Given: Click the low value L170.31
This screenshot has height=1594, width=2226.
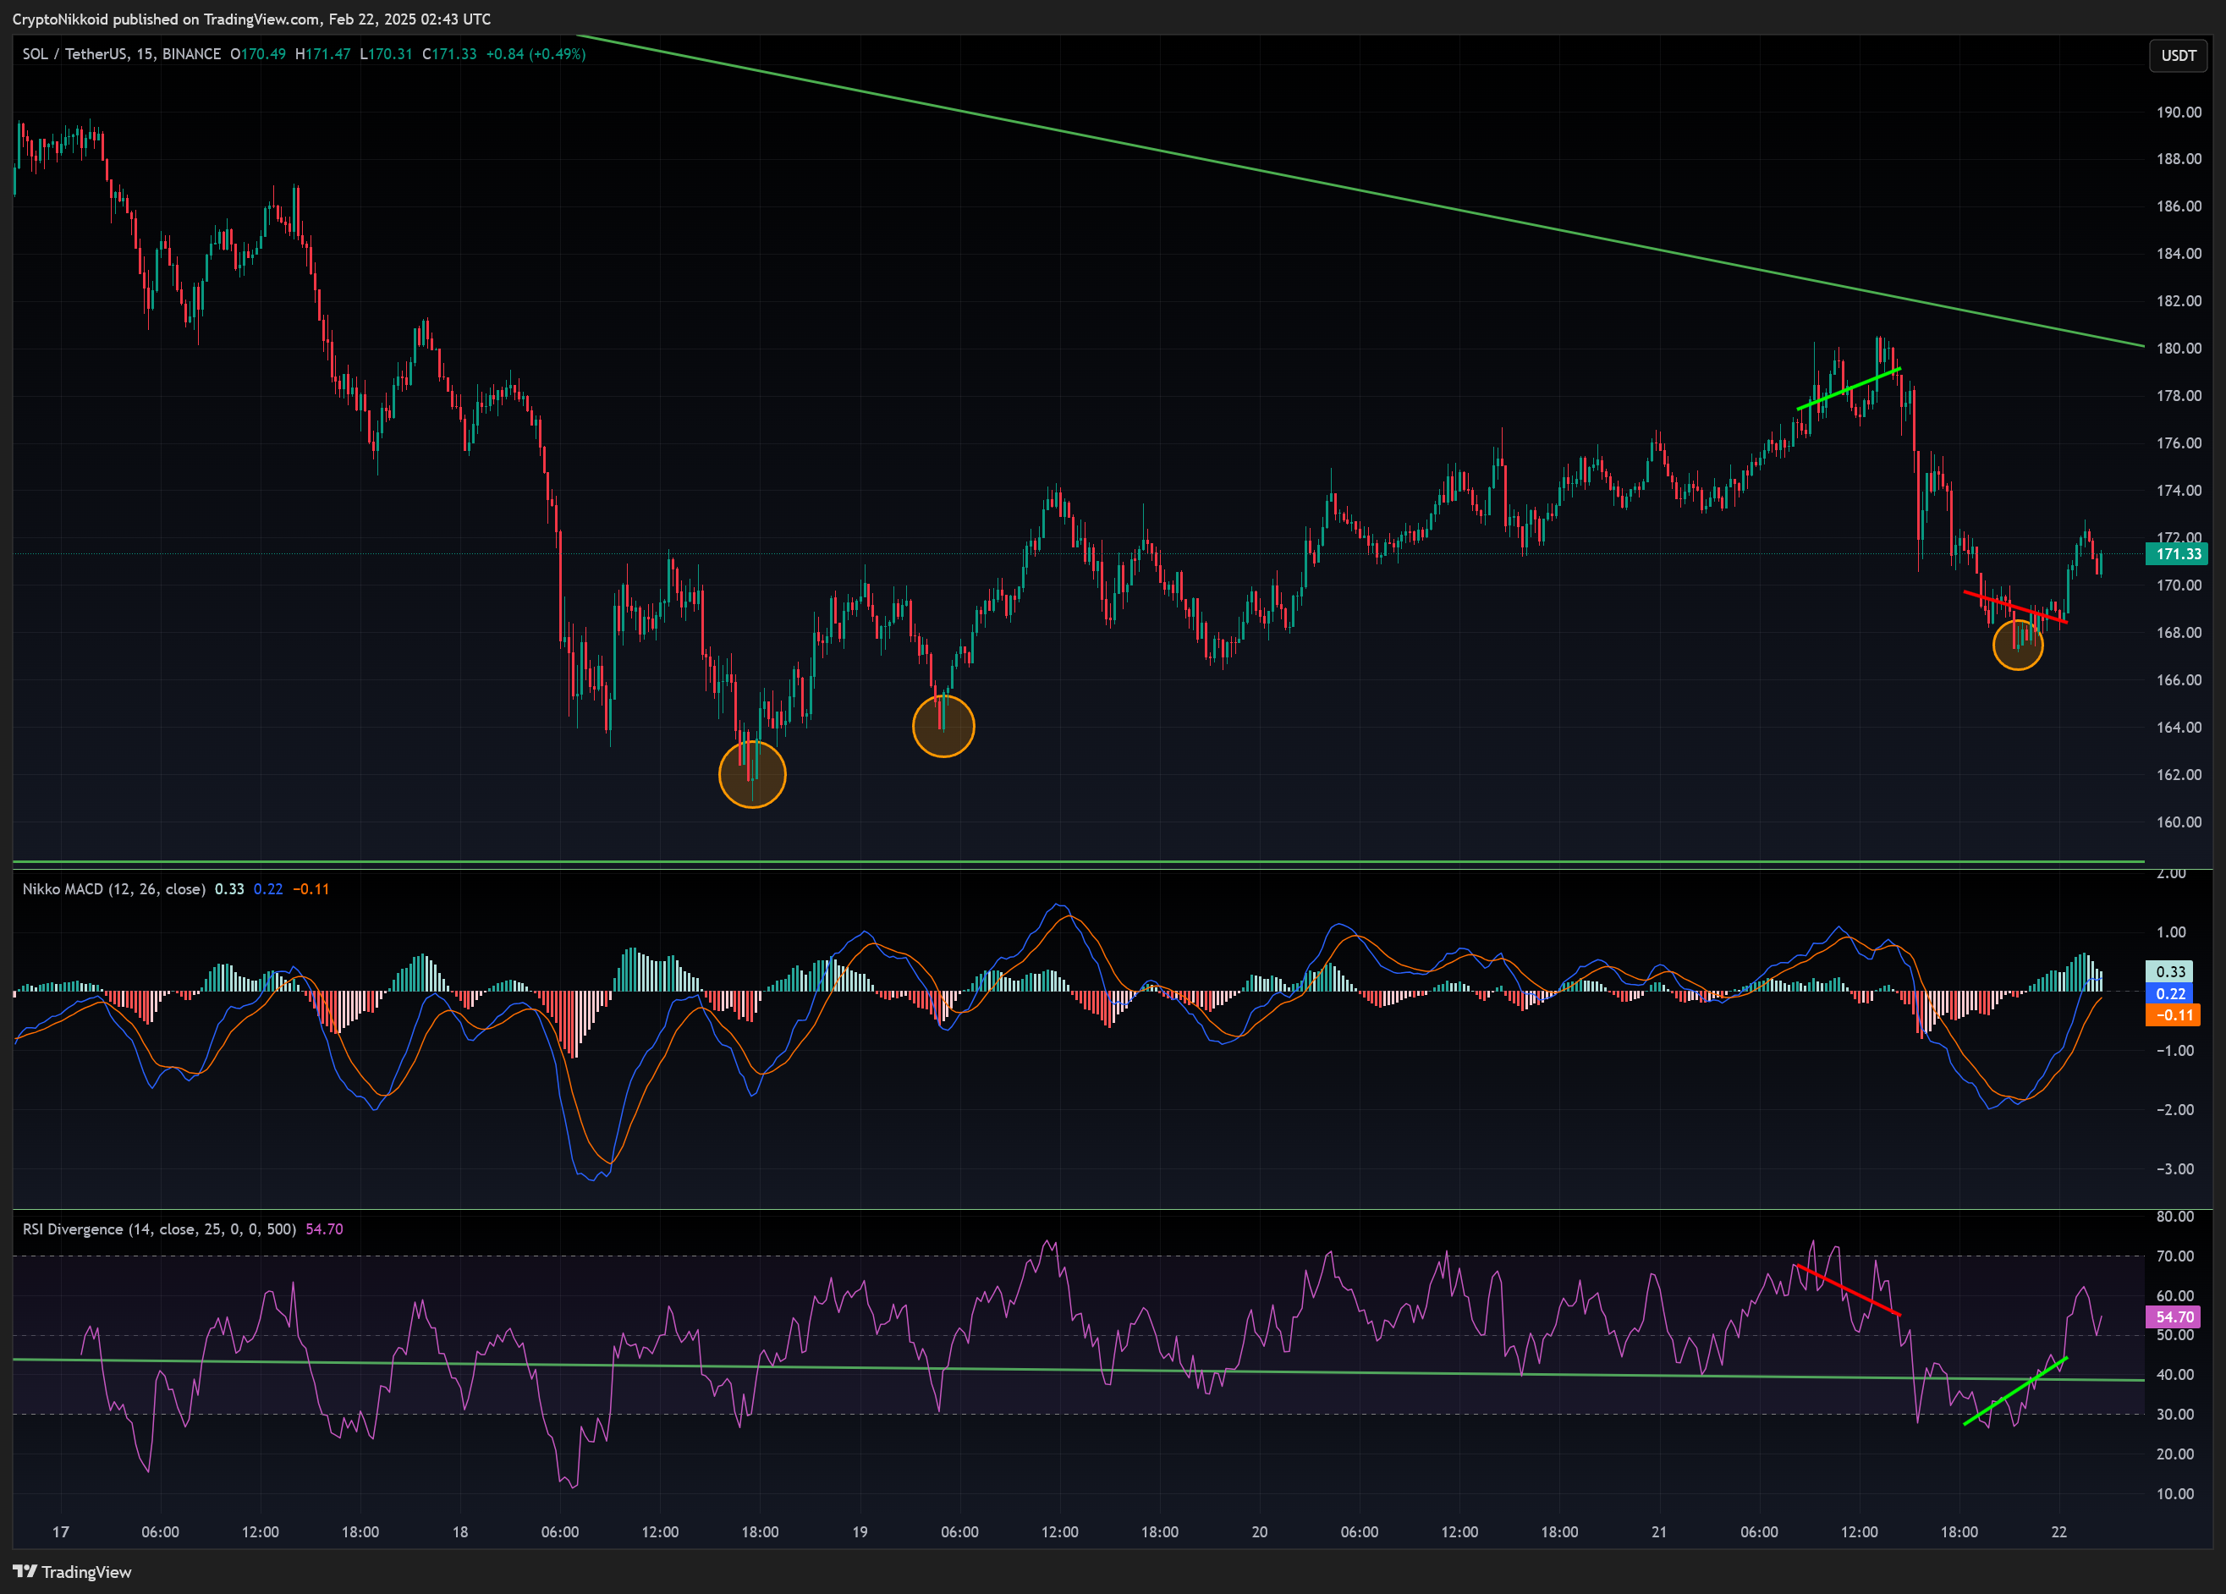Looking at the screenshot, I should pyautogui.click(x=386, y=54).
